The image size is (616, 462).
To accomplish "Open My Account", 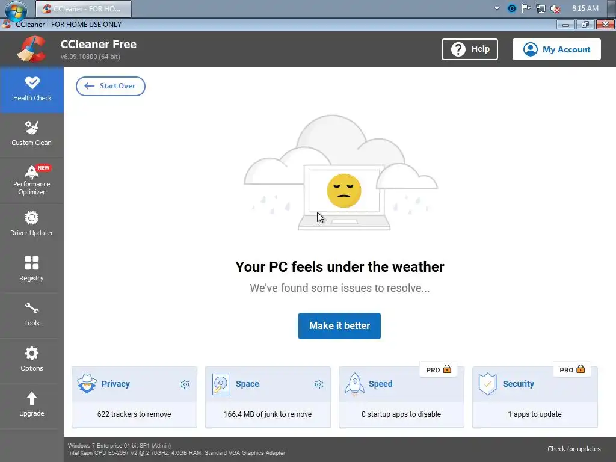I will point(556,49).
